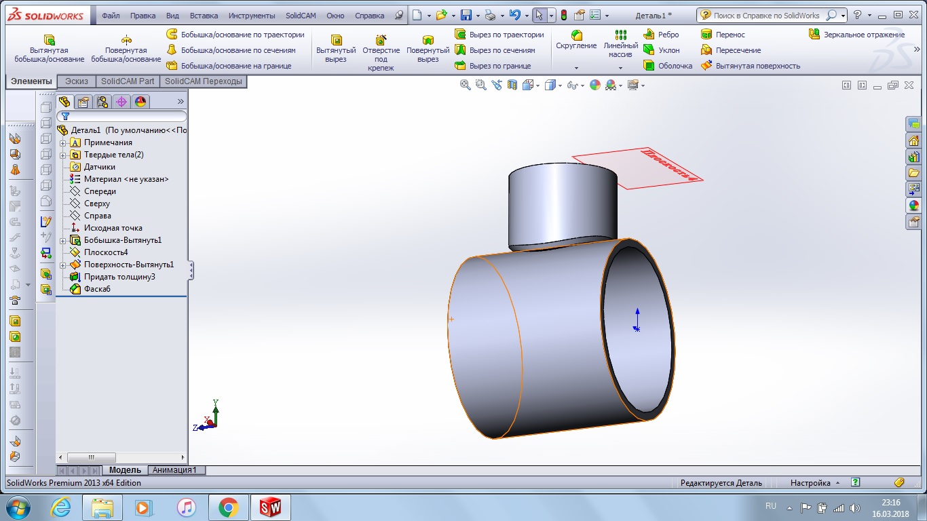The image size is (927, 521).
Task: Expand the Примечания tree node
Action: [63, 142]
